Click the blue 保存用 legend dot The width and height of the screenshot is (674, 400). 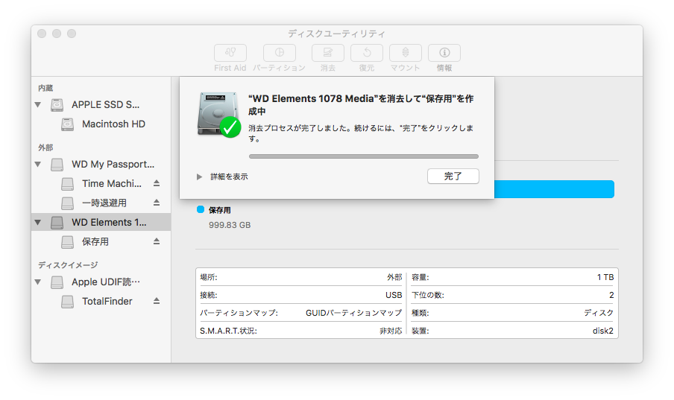click(x=201, y=209)
